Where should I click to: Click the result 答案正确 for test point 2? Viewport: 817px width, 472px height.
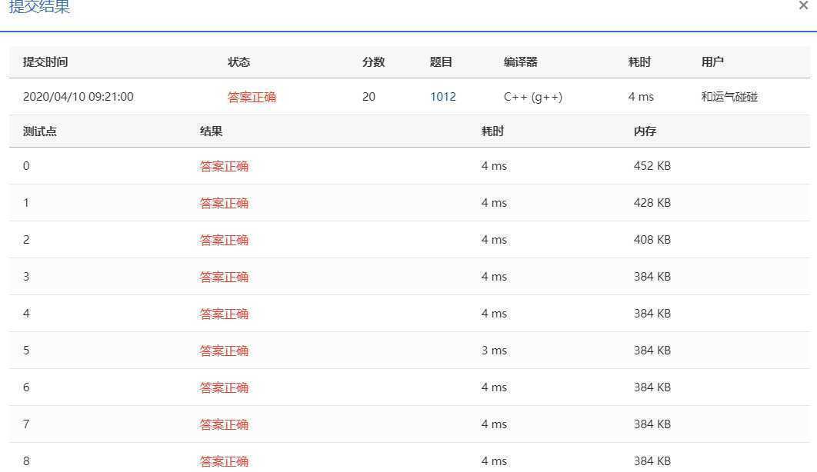coord(224,240)
